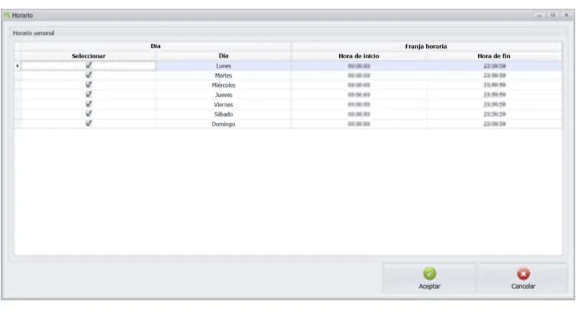Image resolution: width=576 pixels, height=309 pixels.
Task: Select the Viernes day row
Action: [288, 104]
